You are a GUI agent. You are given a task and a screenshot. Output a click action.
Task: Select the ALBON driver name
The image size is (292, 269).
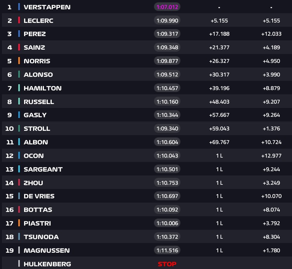(36, 142)
